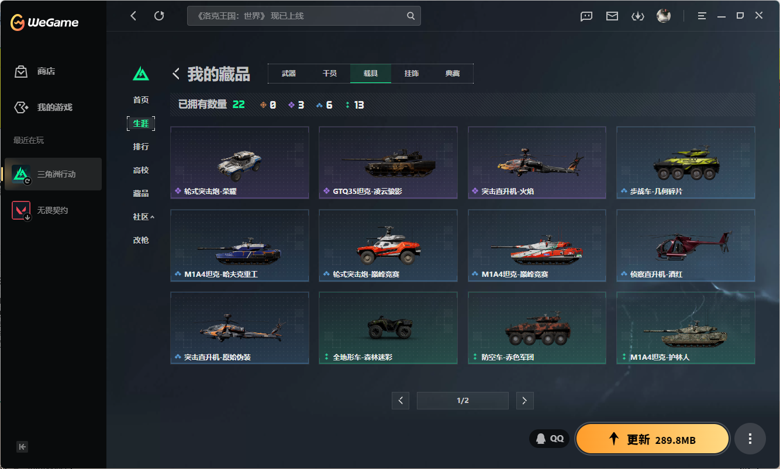Click the user avatar icon
This screenshot has width=780, height=469.
(663, 16)
